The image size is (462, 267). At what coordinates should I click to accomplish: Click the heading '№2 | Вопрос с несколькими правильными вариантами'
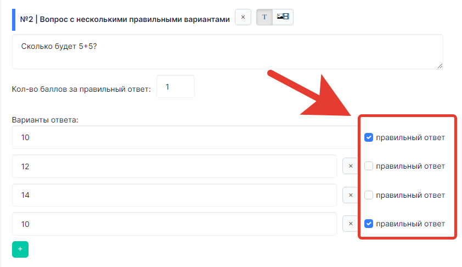(125, 19)
